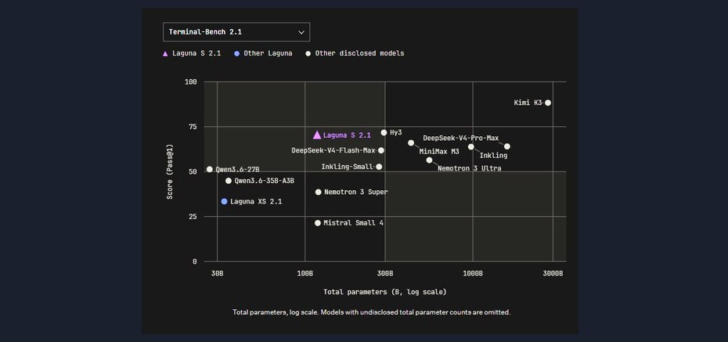Click the 'Score (Pass@1)' axis title
The width and height of the screenshot is (728, 342).
[170, 171]
